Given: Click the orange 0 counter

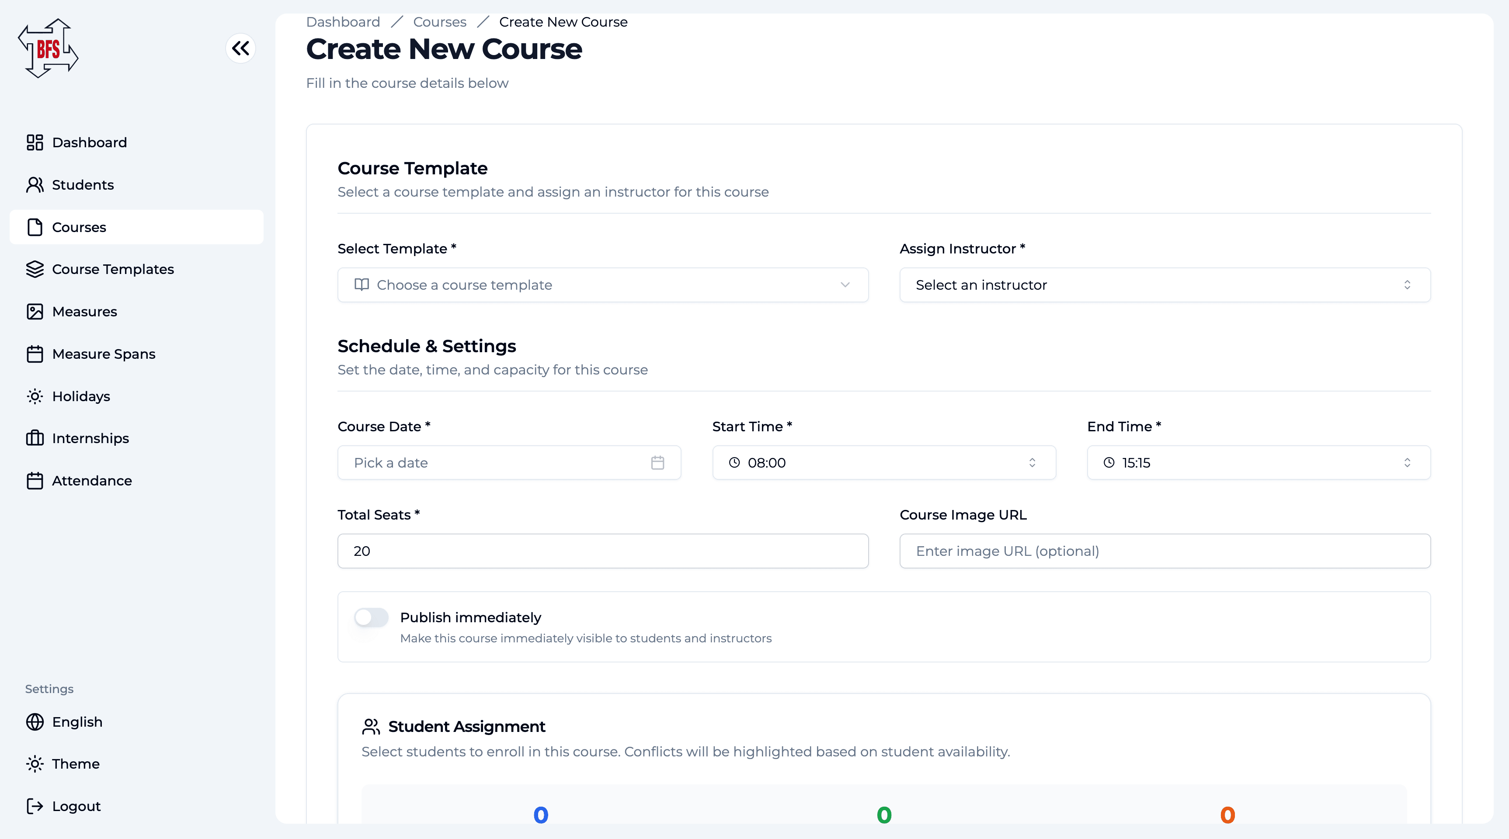Looking at the screenshot, I should pos(1227,815).
